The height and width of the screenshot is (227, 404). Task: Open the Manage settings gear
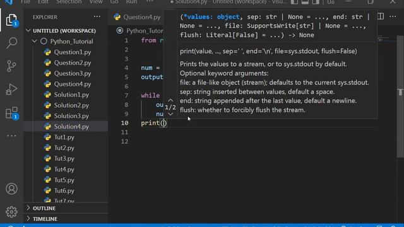(11, 212)
